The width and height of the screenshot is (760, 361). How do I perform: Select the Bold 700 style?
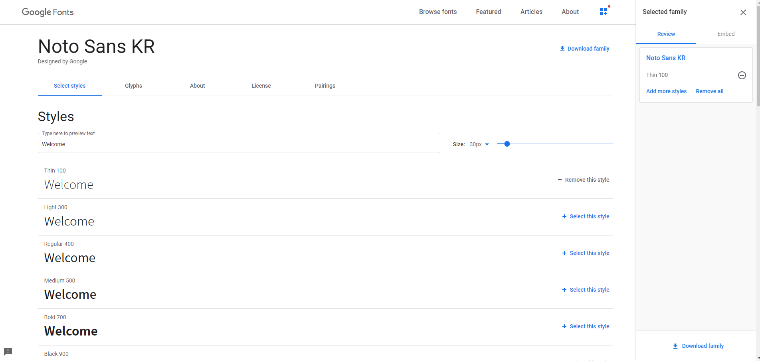tap(585, 326)
